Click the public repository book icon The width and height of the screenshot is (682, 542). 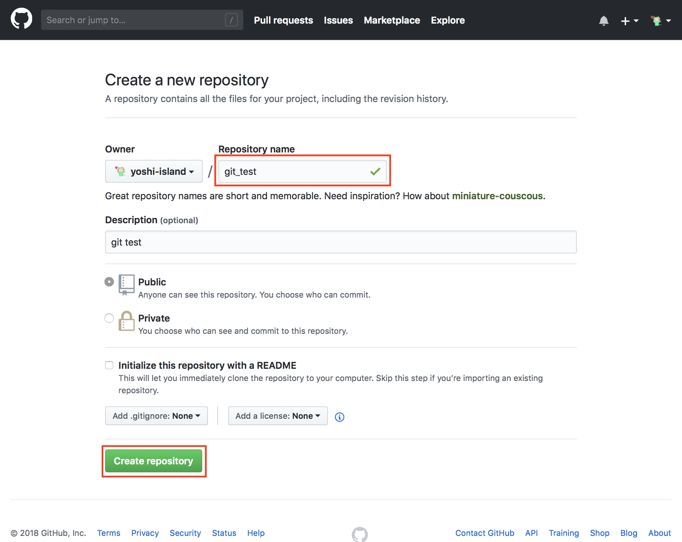tap(127, 285)
